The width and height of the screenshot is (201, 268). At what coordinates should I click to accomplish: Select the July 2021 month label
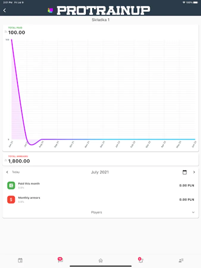(100, 172)
